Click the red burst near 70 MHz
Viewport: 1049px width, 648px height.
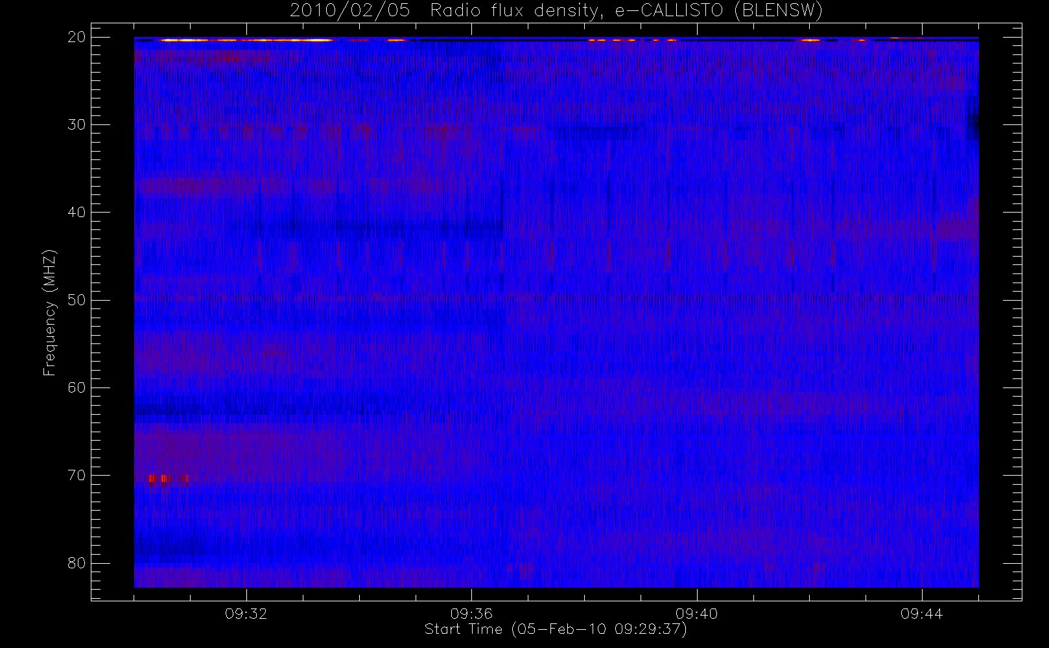point(168,479)
